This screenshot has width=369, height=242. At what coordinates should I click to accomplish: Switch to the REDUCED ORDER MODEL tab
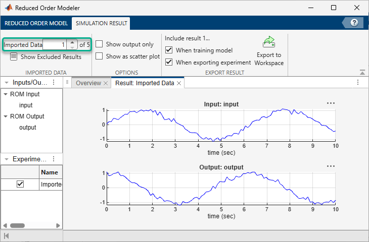click(36, 23)
